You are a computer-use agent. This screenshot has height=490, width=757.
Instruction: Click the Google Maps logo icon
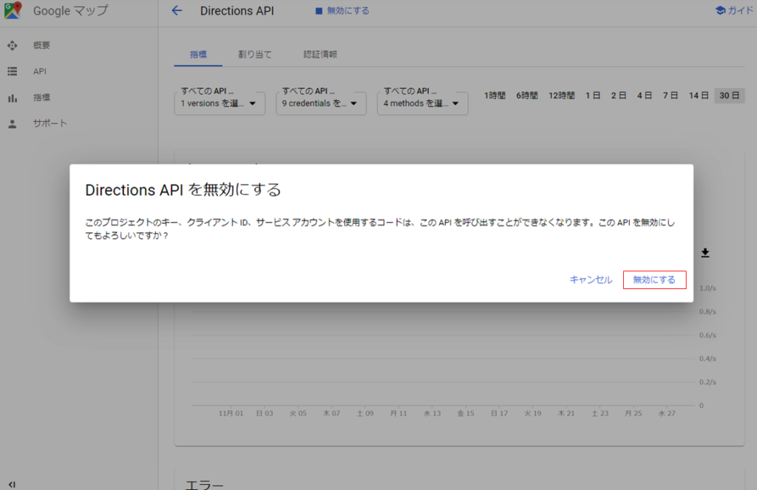pyautogui.click(x=13, y=10)
